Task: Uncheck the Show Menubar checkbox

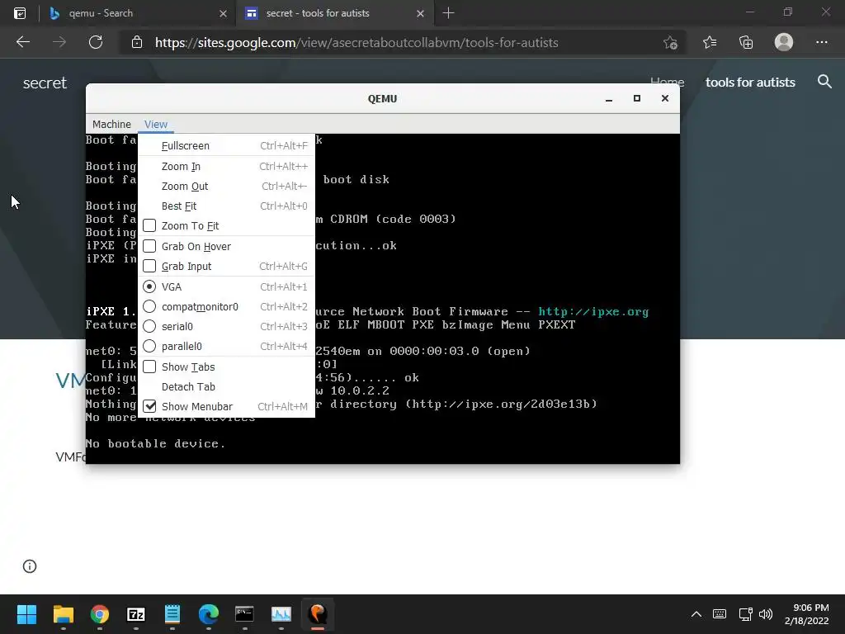Action: click(149, 406)
